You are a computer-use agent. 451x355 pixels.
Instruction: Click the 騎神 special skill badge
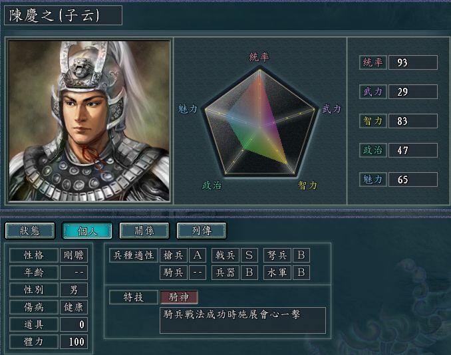pos(179,297)
